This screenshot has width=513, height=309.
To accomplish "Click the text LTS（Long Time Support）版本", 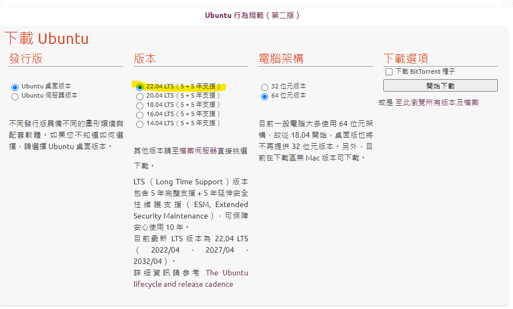I will click(191, 182).
